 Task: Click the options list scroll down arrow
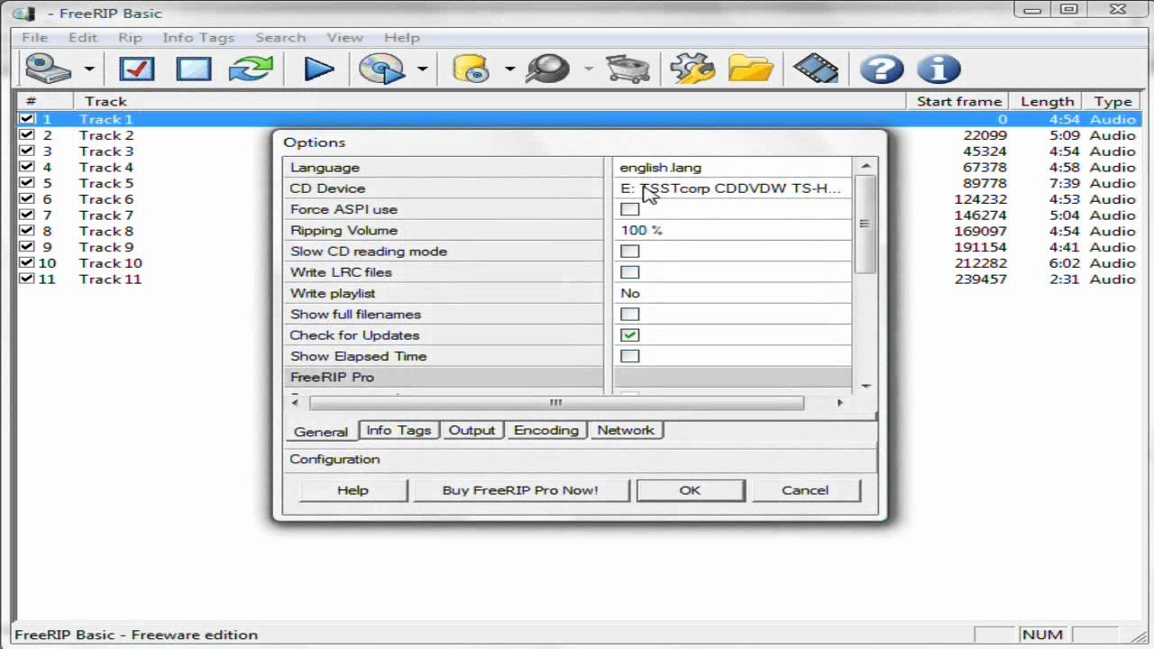pos(865,386)
